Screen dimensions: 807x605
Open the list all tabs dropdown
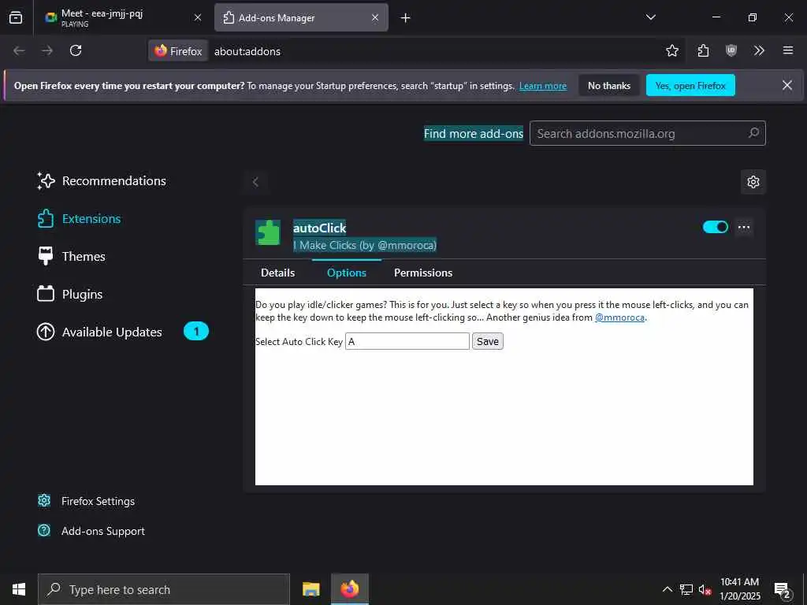click(x=650, y=17)
